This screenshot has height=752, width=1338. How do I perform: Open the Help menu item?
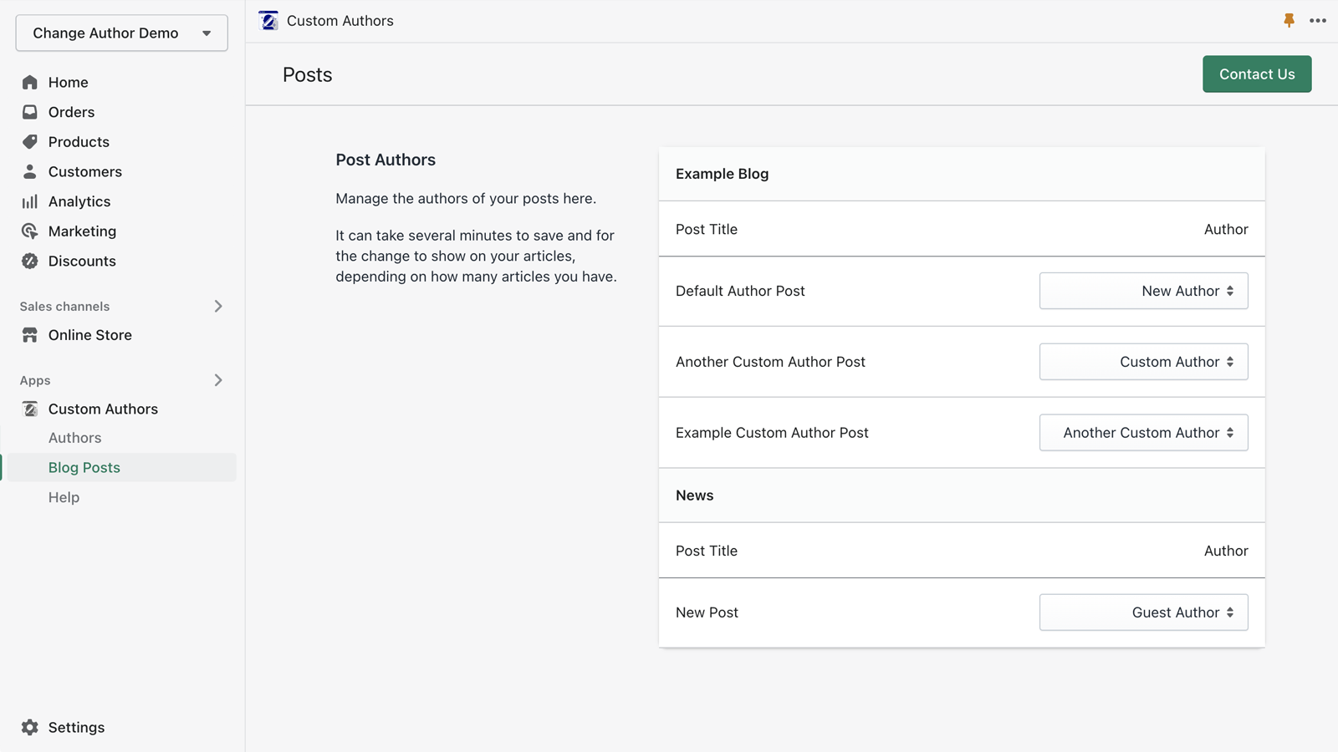click(x=64, y=497)
